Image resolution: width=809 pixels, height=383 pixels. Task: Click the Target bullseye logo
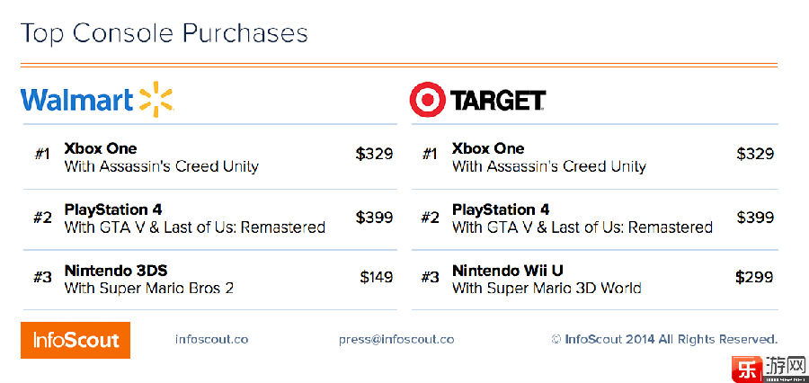pyautogui.click(x=427, y=99)
